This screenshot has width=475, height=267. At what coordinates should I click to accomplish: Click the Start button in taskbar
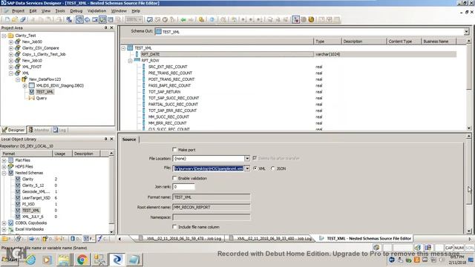point(10,260)
